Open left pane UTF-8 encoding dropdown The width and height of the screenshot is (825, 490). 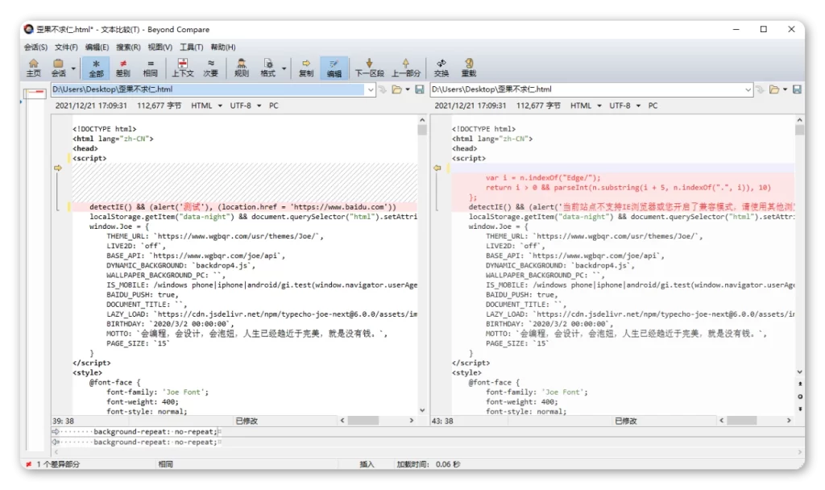click(244, 106)
